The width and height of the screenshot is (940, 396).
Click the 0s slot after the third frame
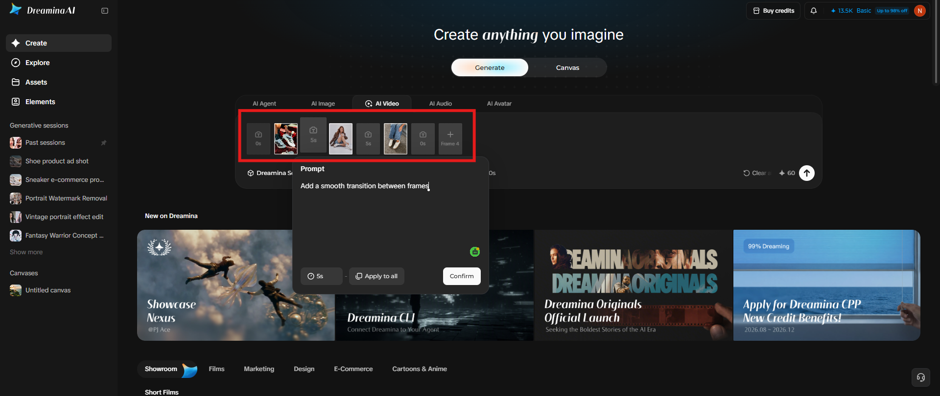[423, 139]
